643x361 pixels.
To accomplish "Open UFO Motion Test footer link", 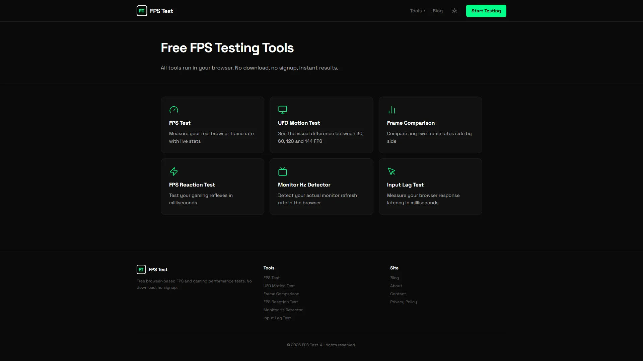I will tap(279, 286).
